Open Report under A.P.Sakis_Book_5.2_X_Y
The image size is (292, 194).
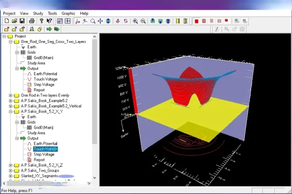tap(39, 160)
